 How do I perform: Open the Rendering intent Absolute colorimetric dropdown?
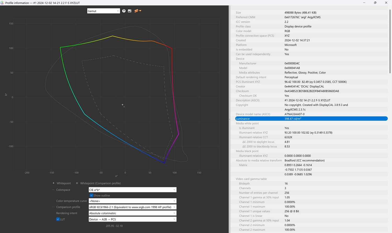(x=132, y=213)
